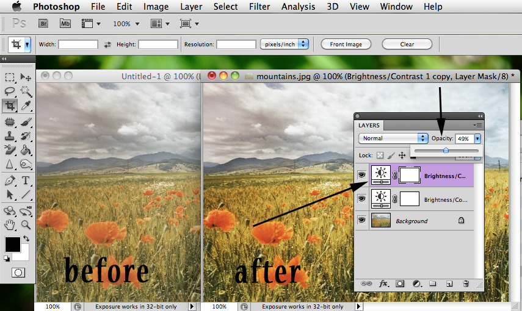This screenshot has height=311, width=522.
Task: Create new fill or adjustment layer
Action: coord(416,284)
